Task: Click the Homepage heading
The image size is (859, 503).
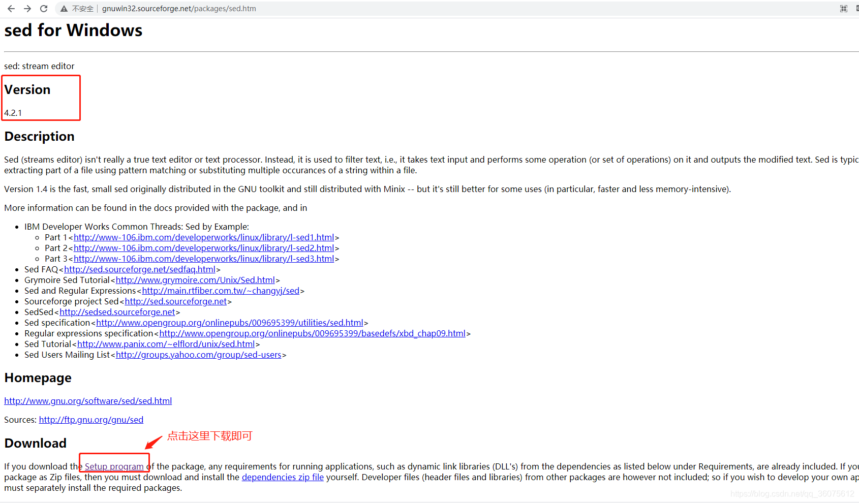Action: (x=38, y=378)
